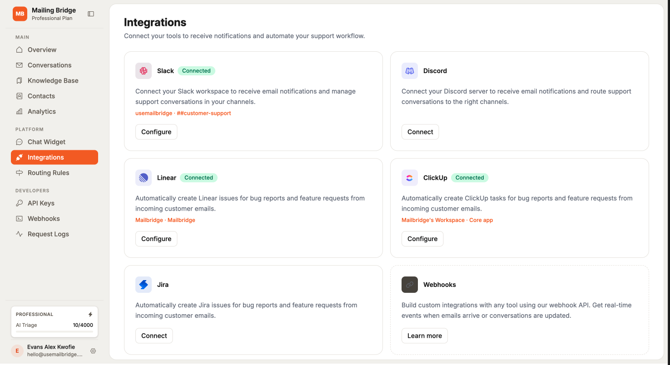Click the Request Logs activity icon

point(19,234)
